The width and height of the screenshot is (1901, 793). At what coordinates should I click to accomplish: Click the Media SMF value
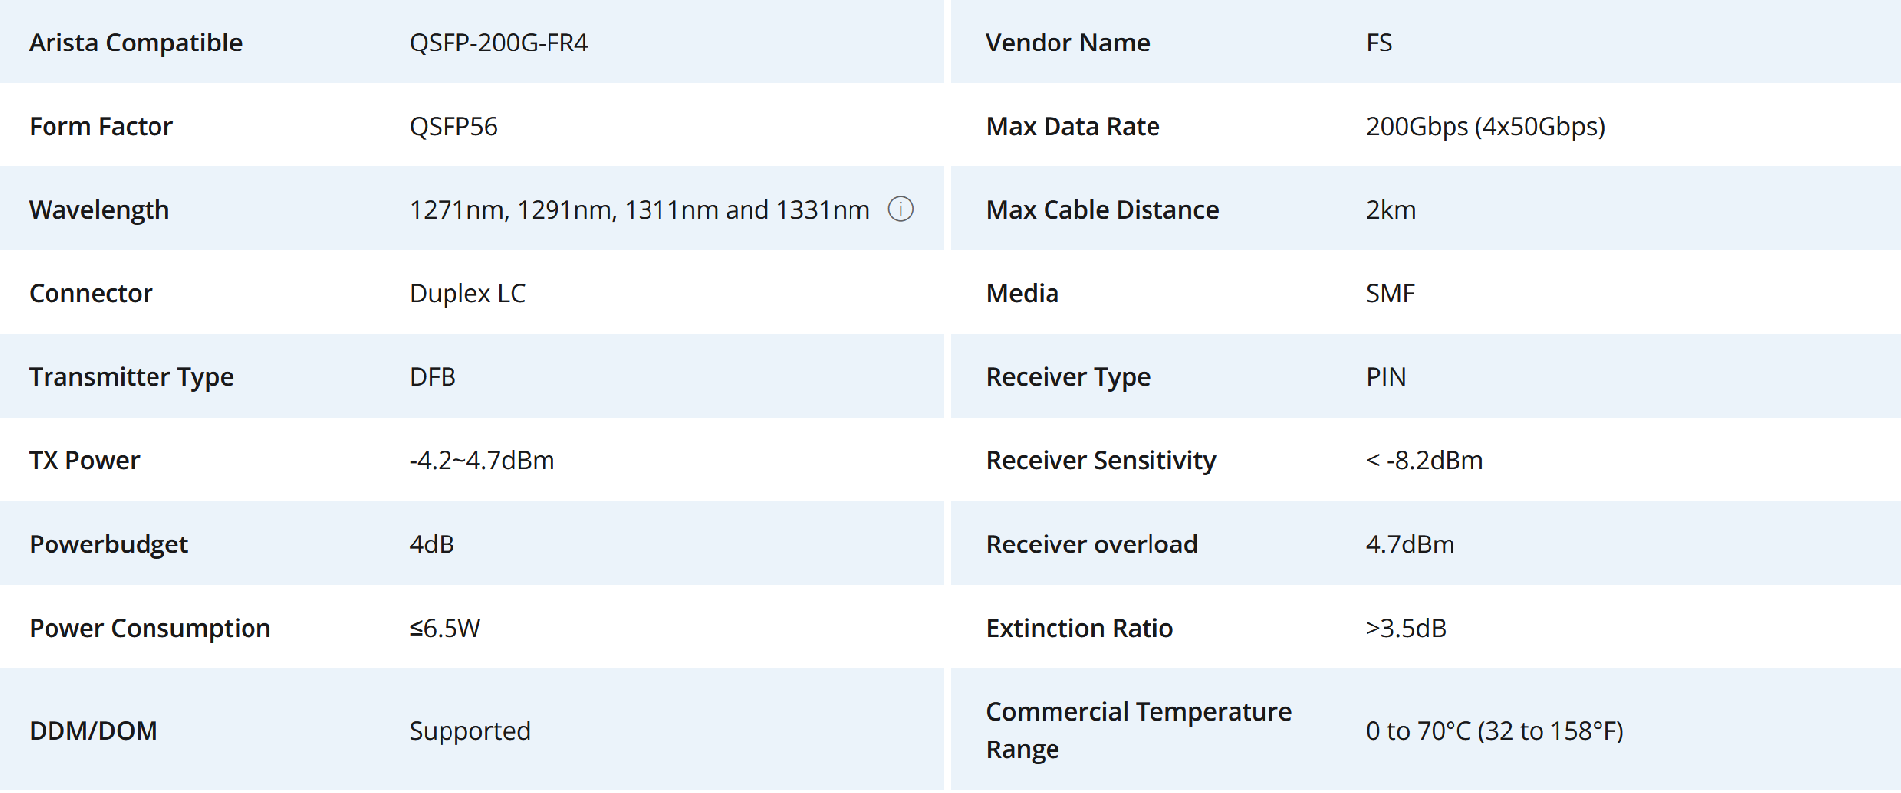point(1390,294)
